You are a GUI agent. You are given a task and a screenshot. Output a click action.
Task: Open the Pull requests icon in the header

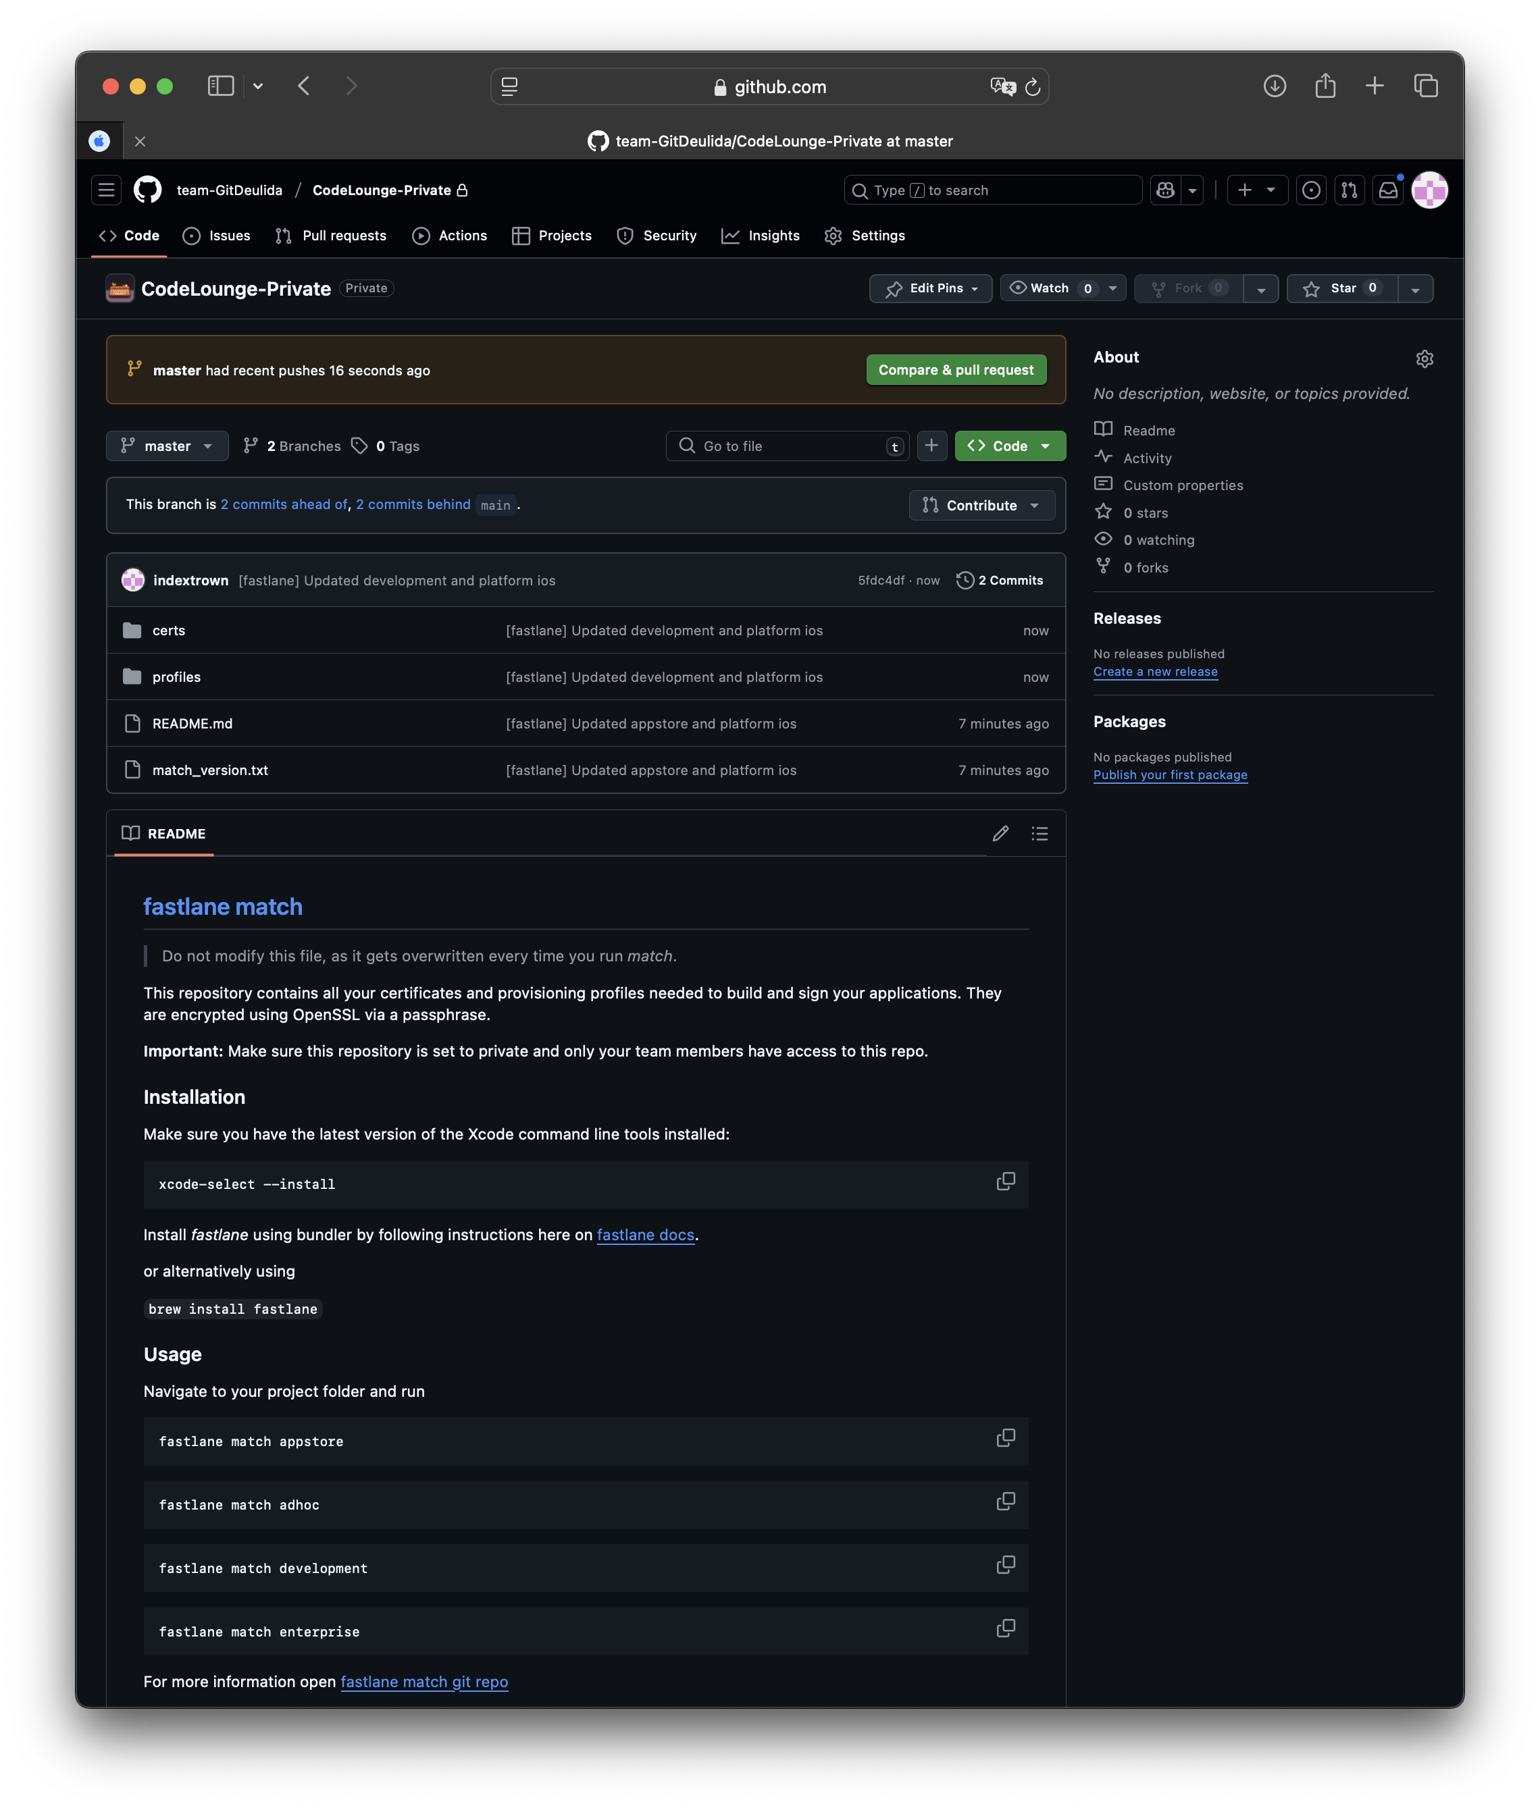[x=1349, y=190]
